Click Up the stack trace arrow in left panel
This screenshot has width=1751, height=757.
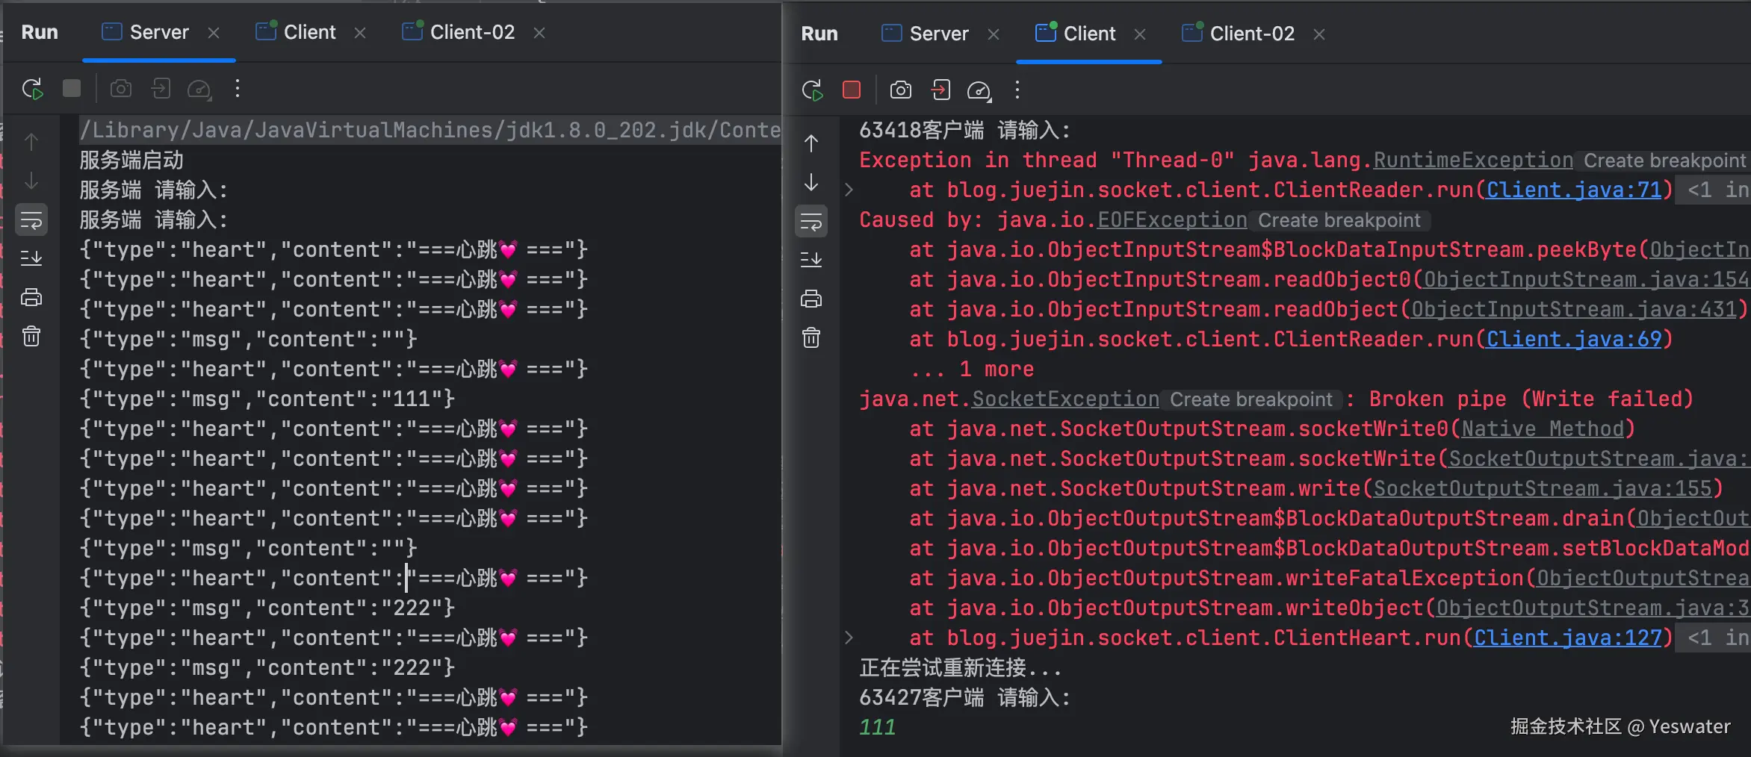31,142
